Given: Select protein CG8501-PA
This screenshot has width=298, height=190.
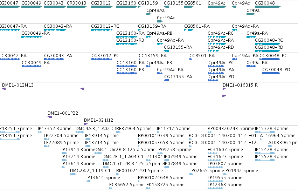Looking at the screenshot, I should tap(191, 59).
